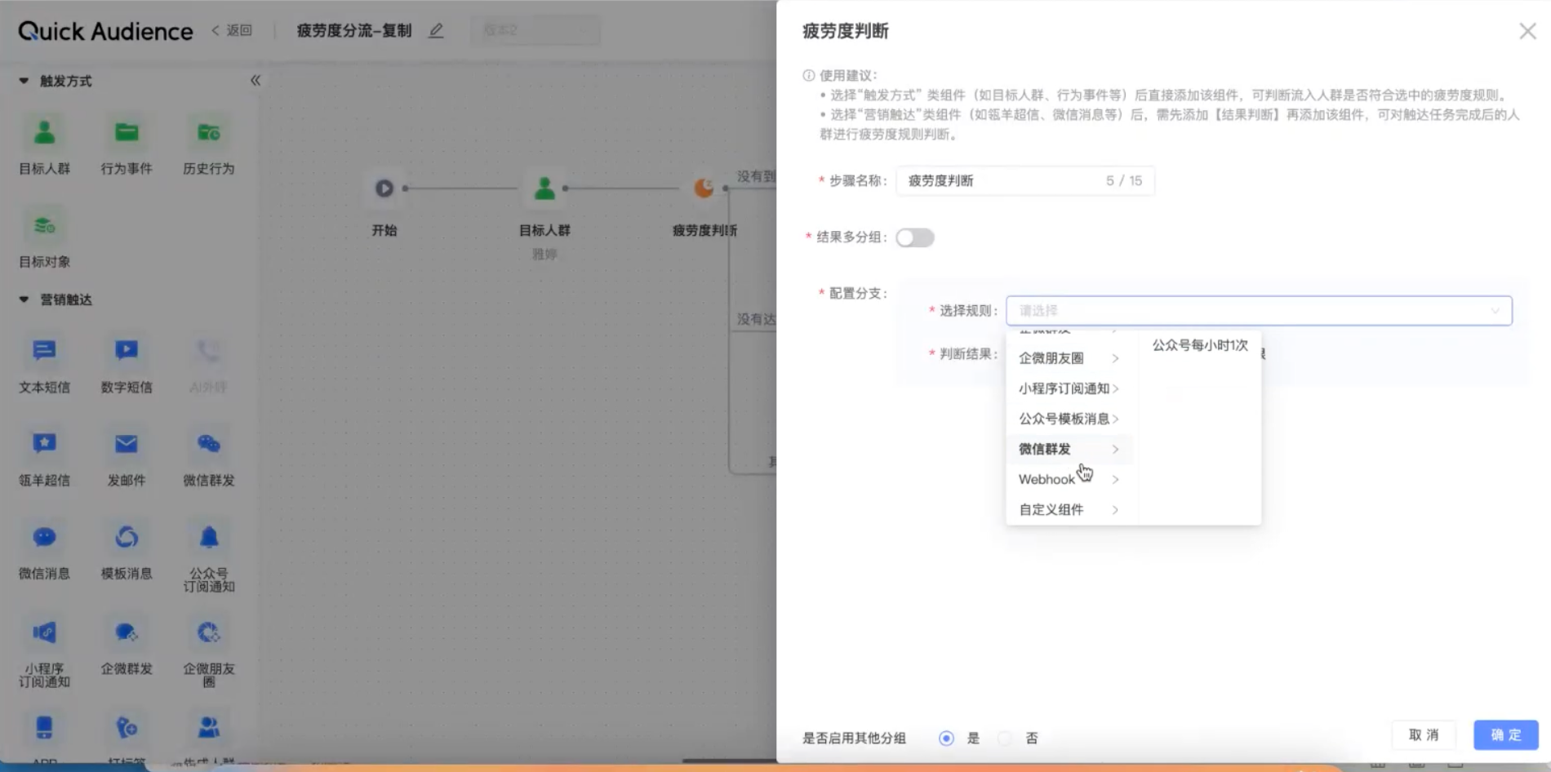Click the 使用建议 info icon
Screen dimensions: 1551x772
[x=808, y=75]
